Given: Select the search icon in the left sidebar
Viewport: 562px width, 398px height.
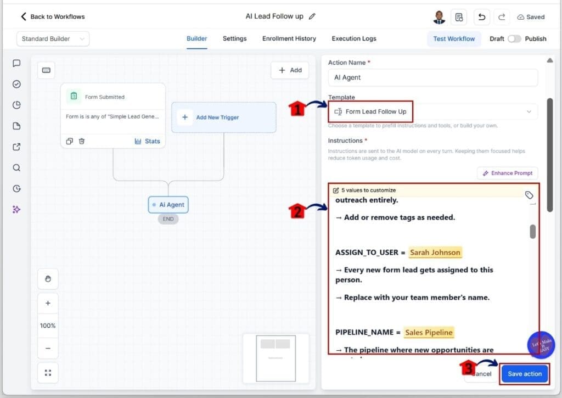Looking at the screenshot, I should pos(16,167).
